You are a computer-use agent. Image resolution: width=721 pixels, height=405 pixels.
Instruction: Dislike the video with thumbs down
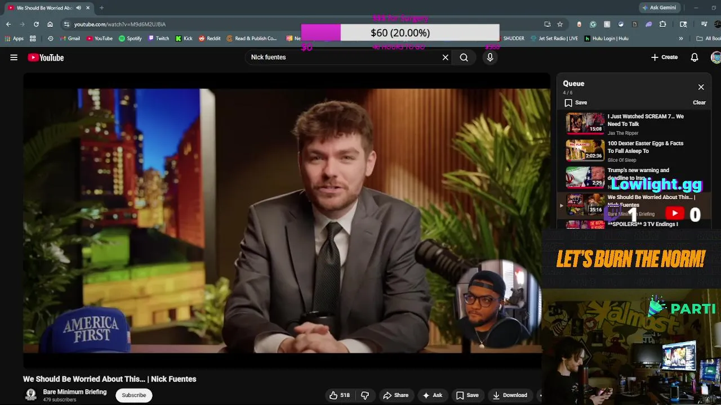click(x=365, y=395)
